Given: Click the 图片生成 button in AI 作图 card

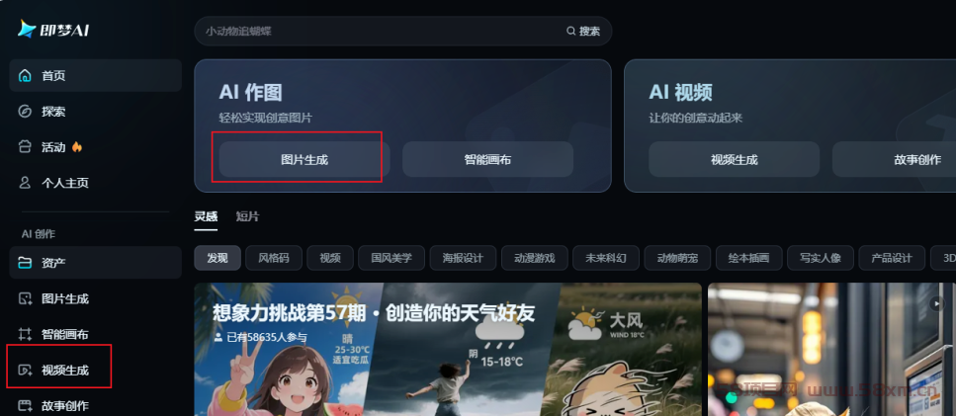Looking at the screenshot, I should 304,159.
